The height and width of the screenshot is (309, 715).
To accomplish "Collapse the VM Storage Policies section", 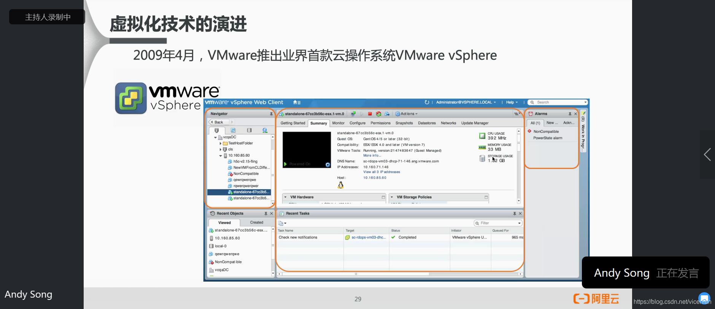I will (392, 197).
